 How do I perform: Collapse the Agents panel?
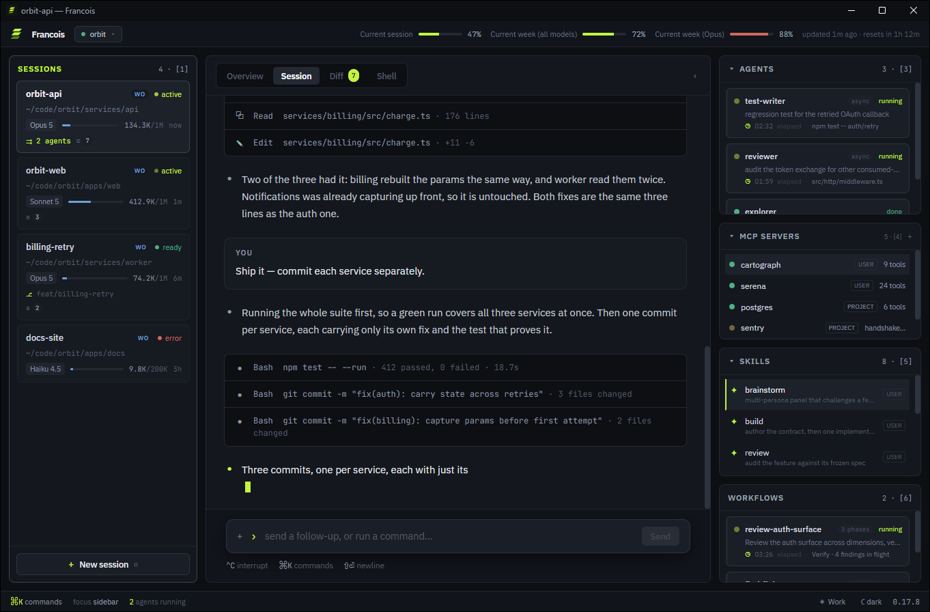tap(732, 69)
